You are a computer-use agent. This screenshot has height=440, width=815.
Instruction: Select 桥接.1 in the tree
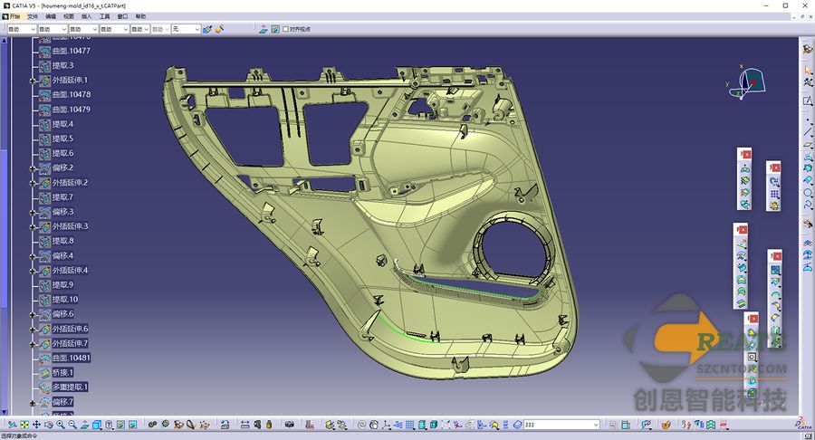pyautogui.click(x=62, y=373)
